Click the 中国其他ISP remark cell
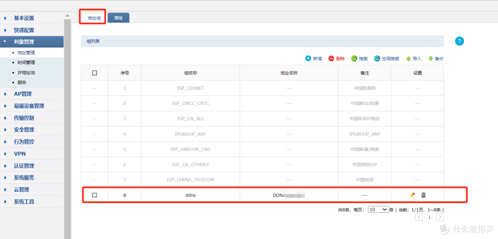Screen dimensions: 498x239 [365, 165]
